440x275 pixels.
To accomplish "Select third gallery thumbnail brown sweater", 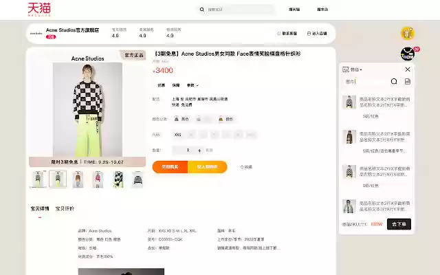I will click(78, 179).
